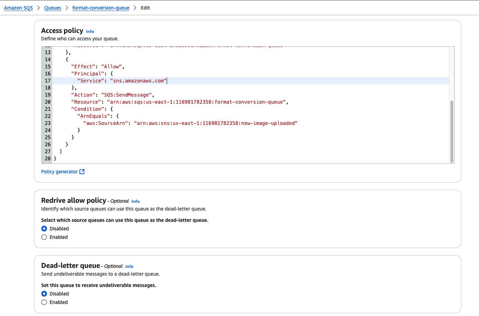479x316 pixels.
Task: Click the Info link beside Access policy
Action: pos(90,31)
